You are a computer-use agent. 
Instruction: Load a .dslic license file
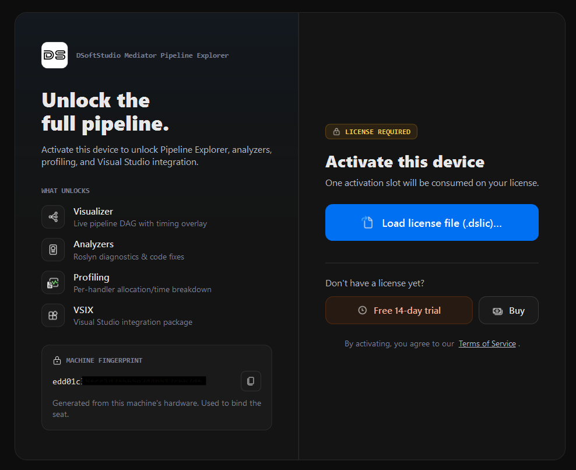click(431, 223)
